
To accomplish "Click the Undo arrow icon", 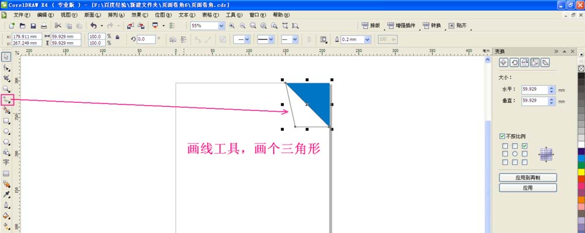I will coord(93,26).
